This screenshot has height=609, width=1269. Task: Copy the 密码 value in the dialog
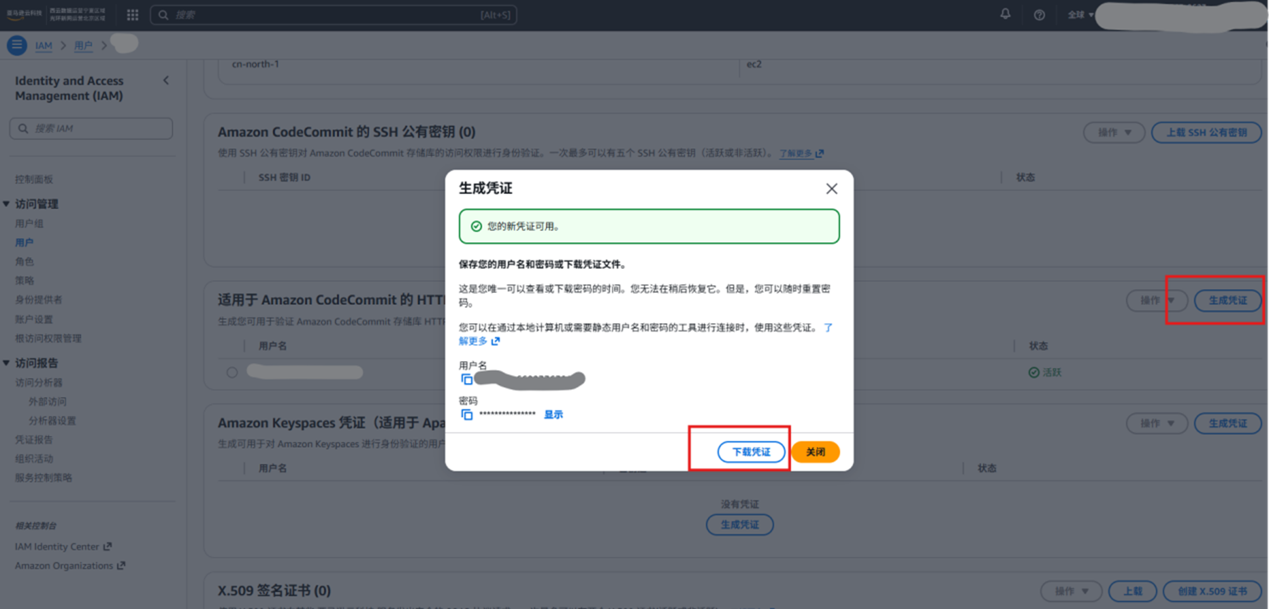pos(467,414)
